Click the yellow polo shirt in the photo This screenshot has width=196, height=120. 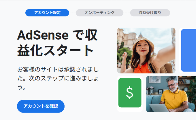(174, 99)
